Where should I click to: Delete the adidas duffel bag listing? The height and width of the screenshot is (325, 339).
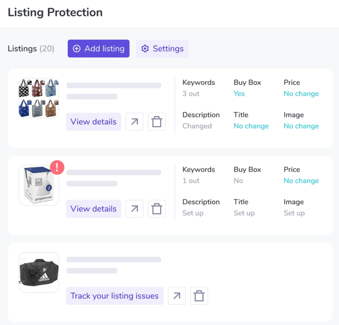coord(199,296)
